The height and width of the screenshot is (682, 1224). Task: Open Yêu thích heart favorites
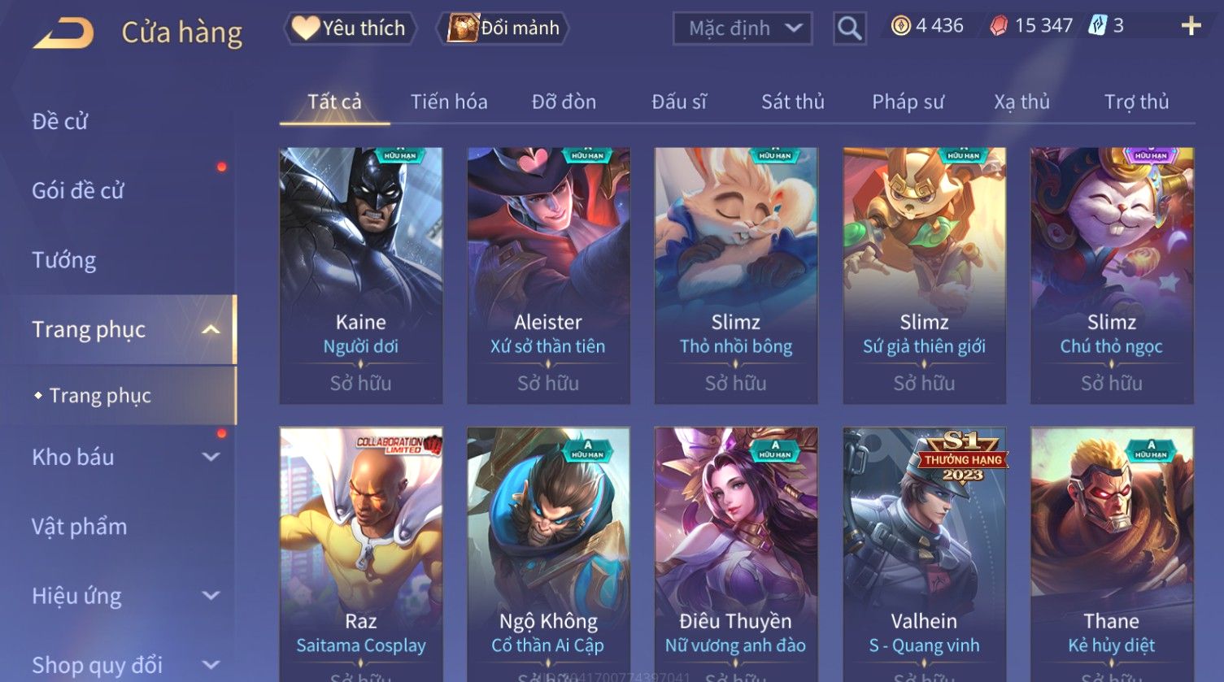point(350,28)
